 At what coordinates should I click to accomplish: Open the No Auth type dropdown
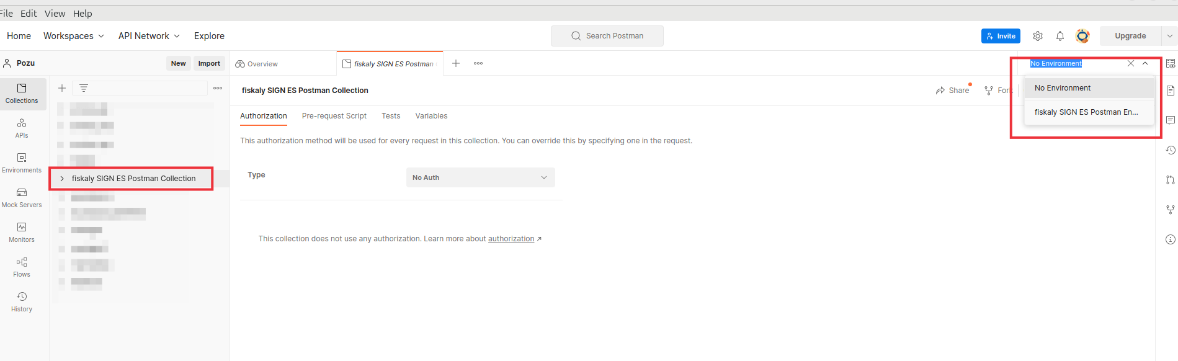480,177
